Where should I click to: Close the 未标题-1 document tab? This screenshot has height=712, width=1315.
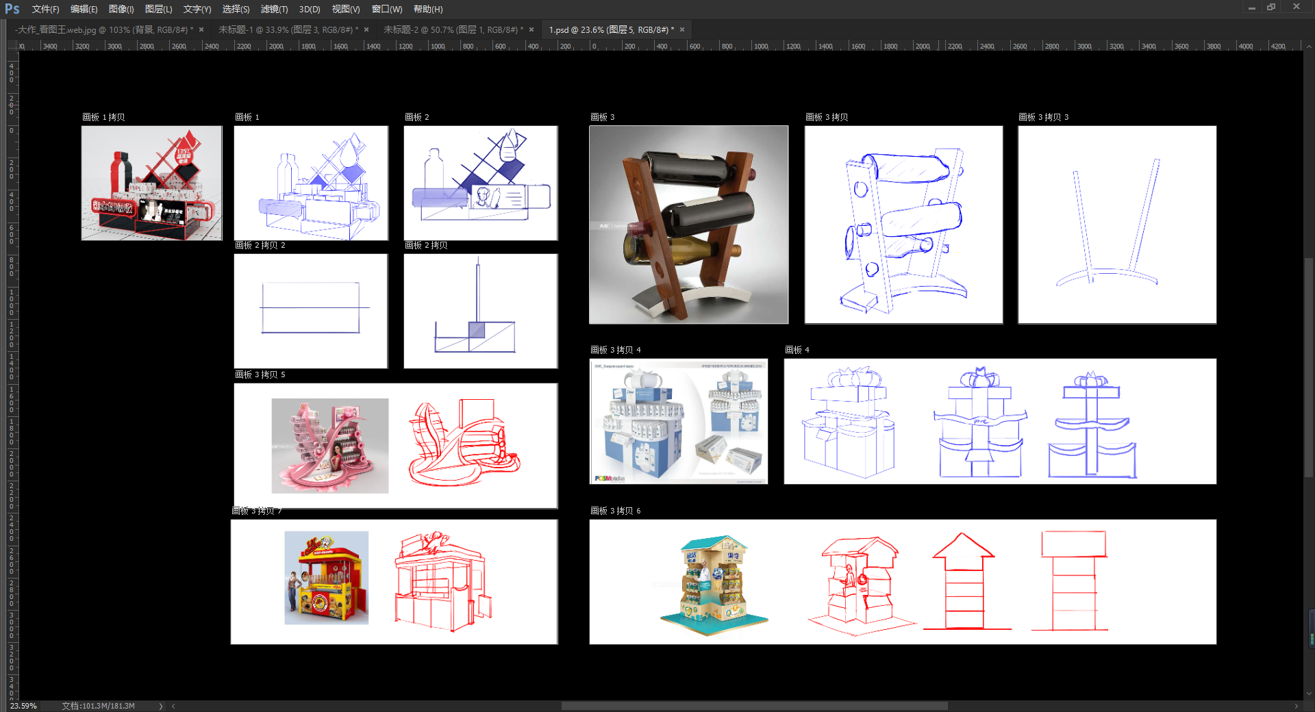click(x=366, y=29)
